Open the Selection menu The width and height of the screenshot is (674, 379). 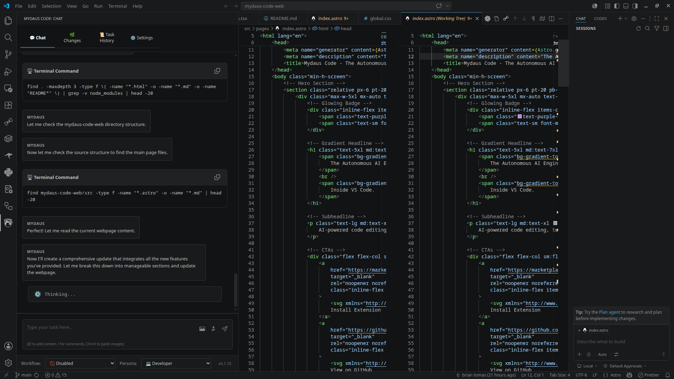point(51,6)
